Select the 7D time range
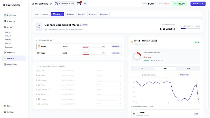The height and width of the screenshot is (118, 210). pos(142,68)
